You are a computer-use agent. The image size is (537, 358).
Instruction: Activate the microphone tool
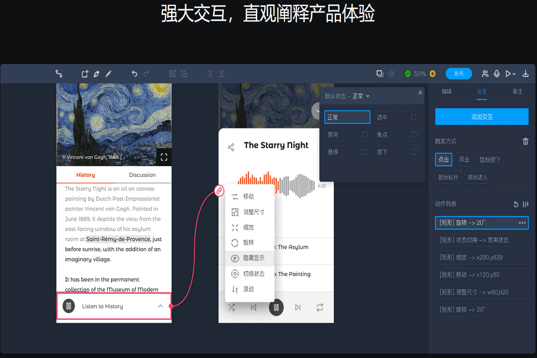497,74
